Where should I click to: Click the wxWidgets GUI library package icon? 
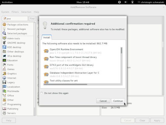point(46,66)
